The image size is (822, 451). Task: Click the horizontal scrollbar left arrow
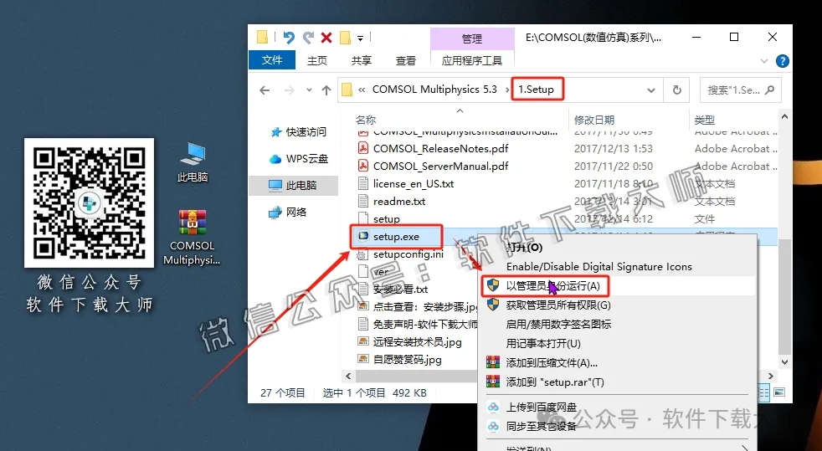(x=348, y=376)
